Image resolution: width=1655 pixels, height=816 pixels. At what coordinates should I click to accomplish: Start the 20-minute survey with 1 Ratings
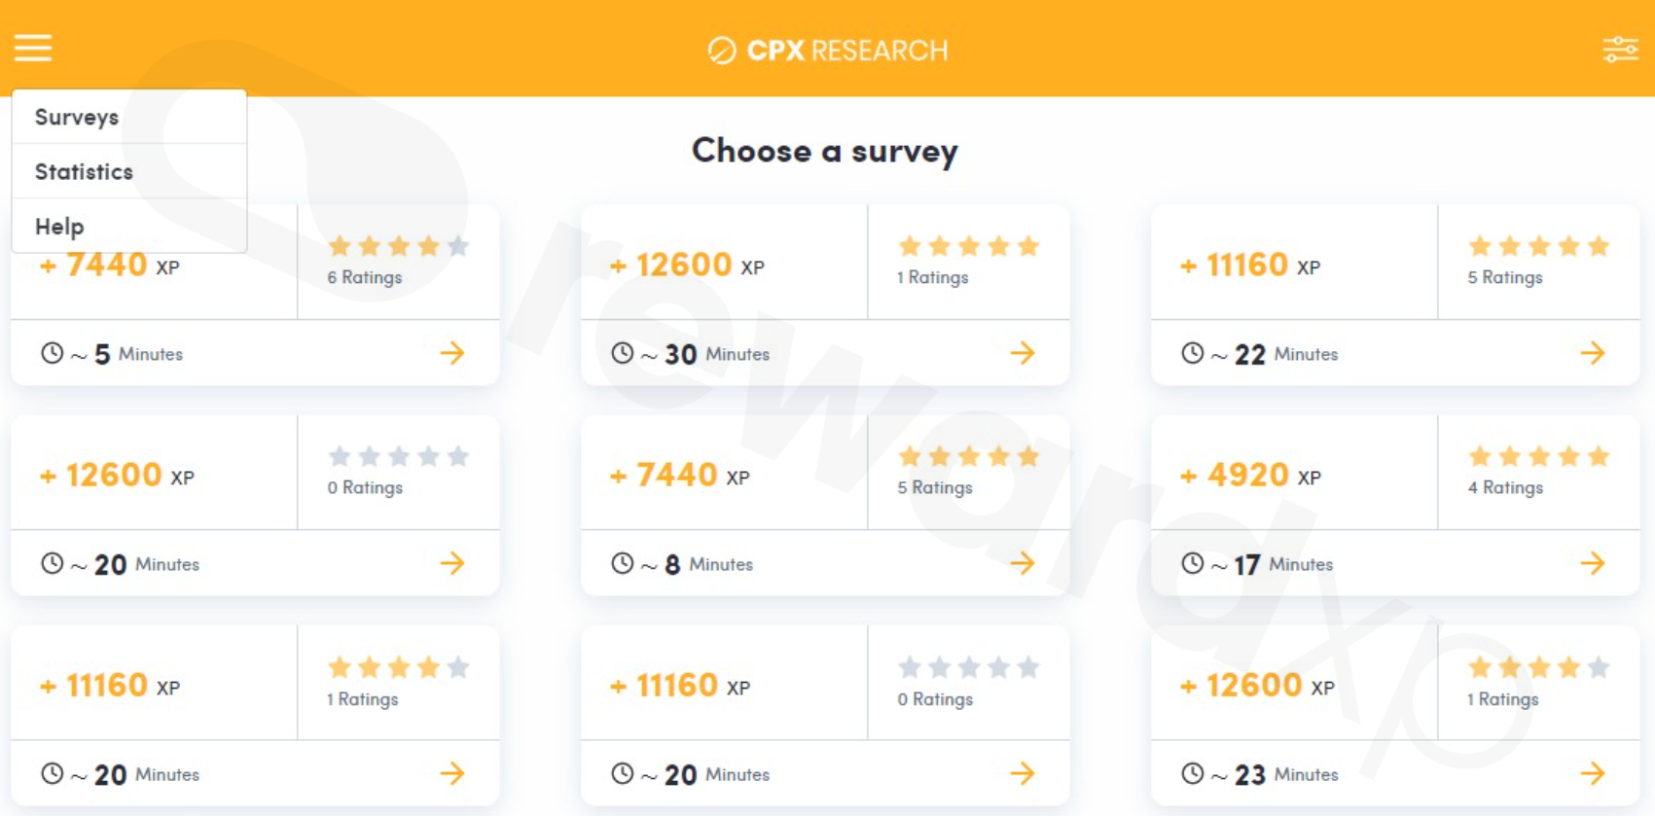453,773
